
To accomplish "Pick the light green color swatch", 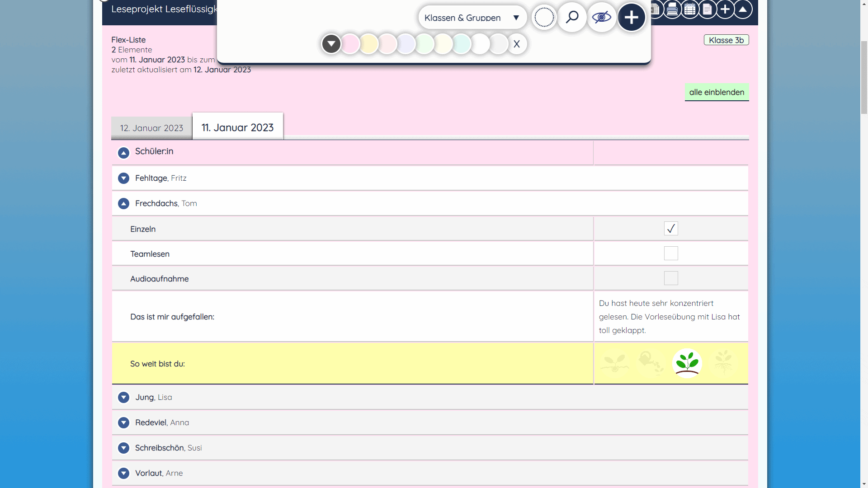I will click(x=424, y=44).
